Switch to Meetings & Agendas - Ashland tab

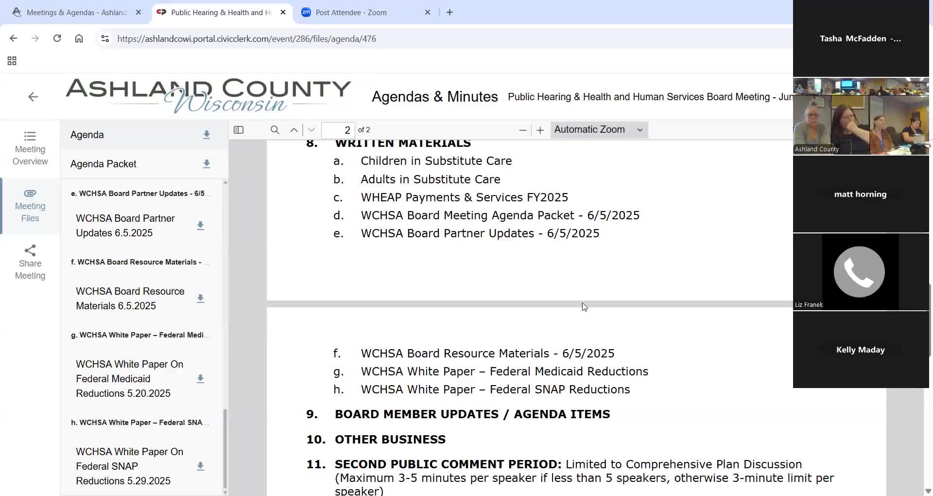[76, 12]
